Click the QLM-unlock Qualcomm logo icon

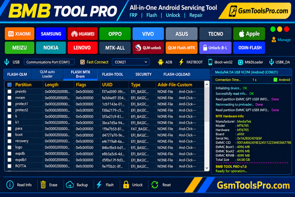tap(138, 48)
